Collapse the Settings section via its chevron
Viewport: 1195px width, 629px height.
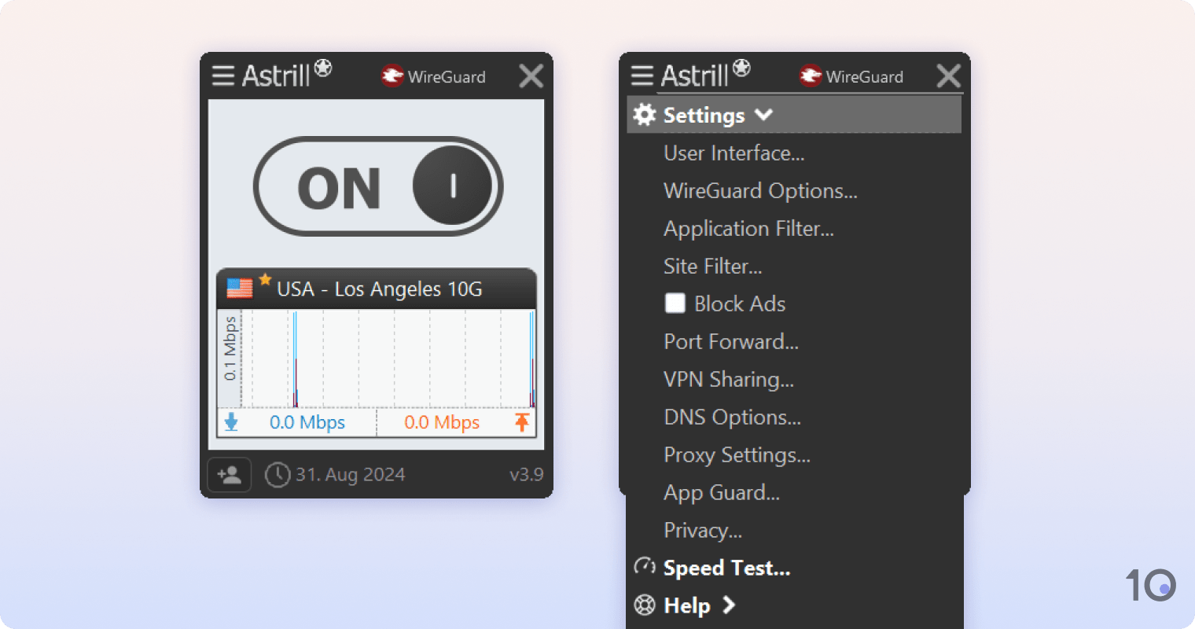pos(763,114)
